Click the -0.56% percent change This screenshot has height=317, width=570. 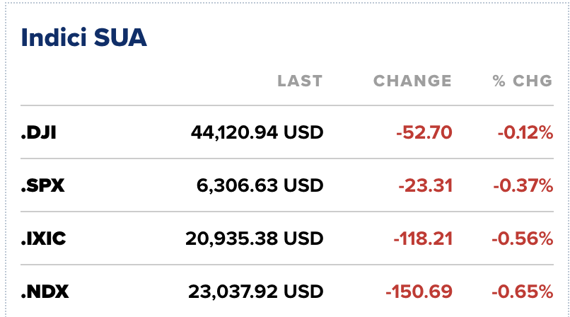tap(523, 238)
